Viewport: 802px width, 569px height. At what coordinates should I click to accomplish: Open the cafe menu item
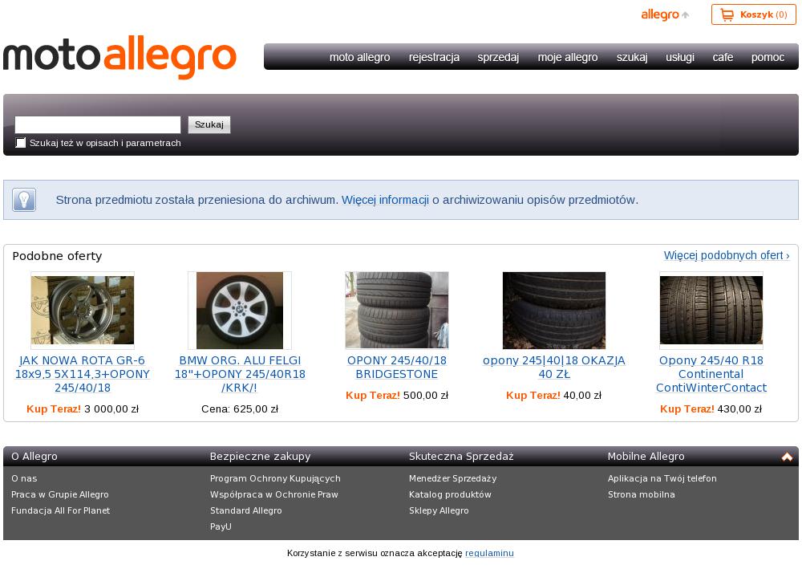pyautogui.click(x=723, y=57)
